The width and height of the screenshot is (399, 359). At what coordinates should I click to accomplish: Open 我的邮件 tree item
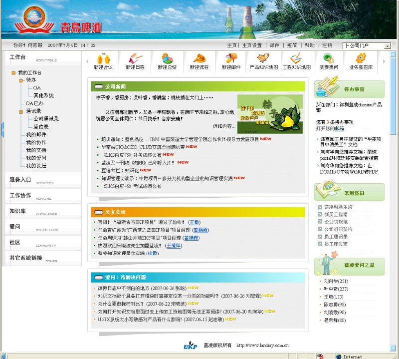click(x=36, y=134)
